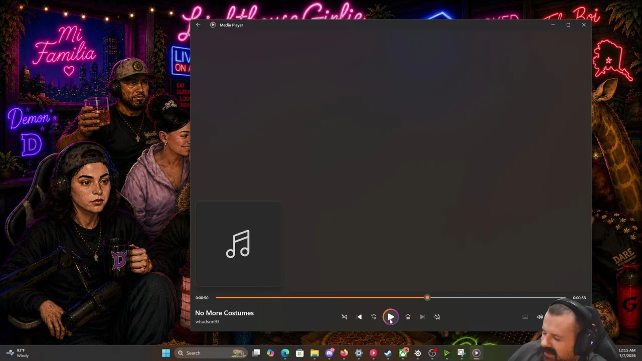Click the Media Player logo in title bar
This screenshot has height=361, width=642.
[213, 25]
